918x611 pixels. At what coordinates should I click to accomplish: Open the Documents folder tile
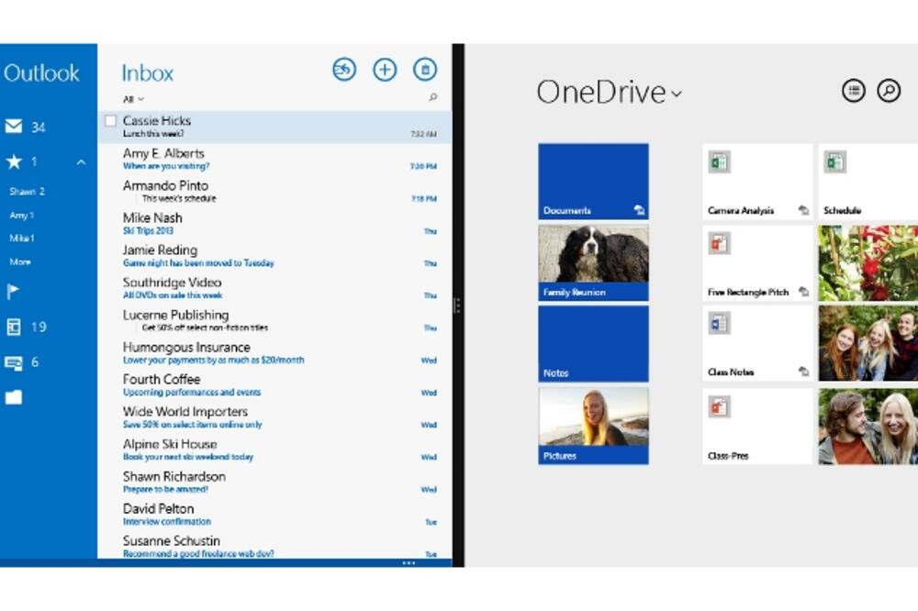click(593, 181)
